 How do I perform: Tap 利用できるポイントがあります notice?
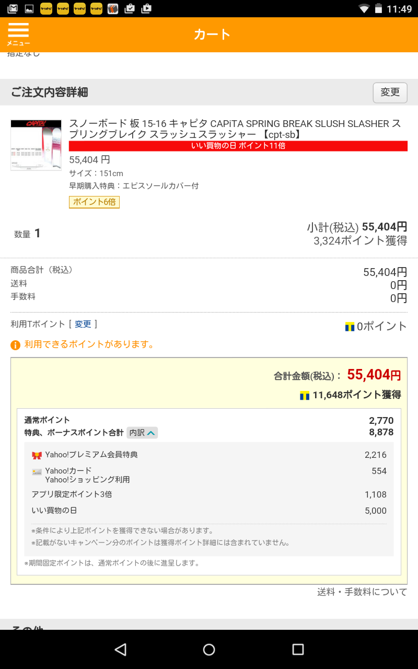click(x=89, y=344)
